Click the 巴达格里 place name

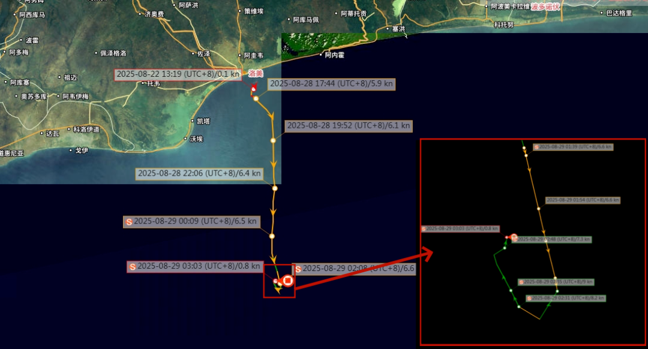click(619, 13)
